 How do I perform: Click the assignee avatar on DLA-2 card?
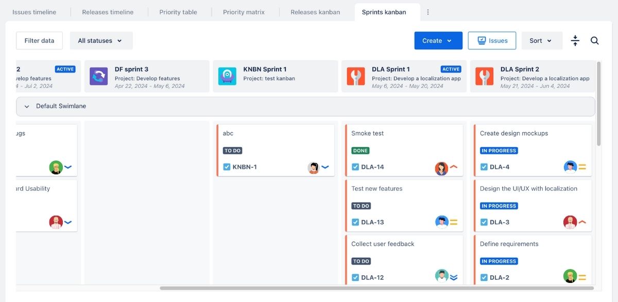pos(570,276)
